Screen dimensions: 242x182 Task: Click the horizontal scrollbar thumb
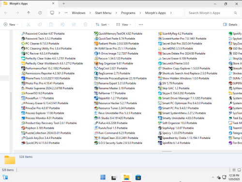[166, 151]
